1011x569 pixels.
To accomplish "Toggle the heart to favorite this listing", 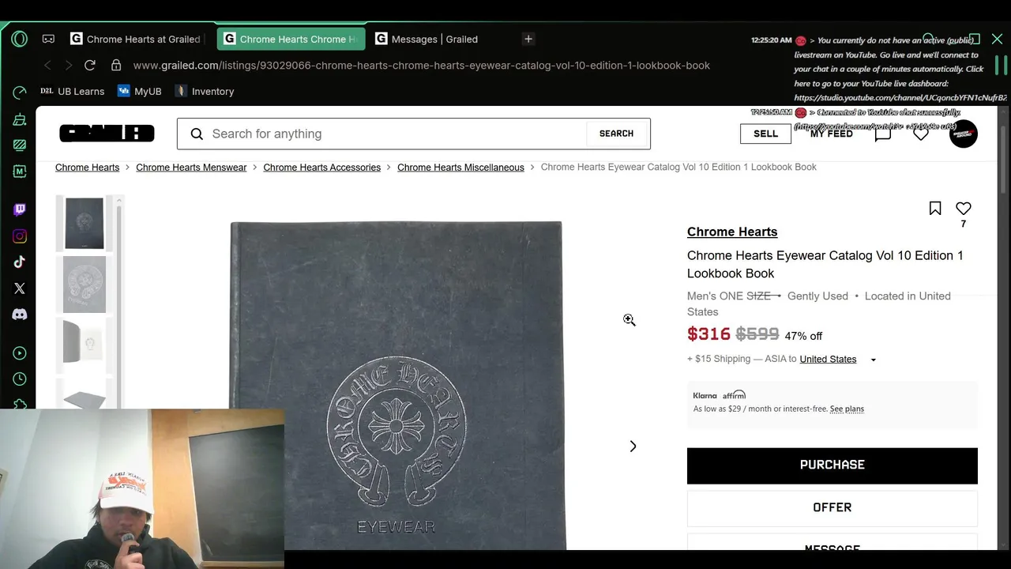I will click(963, 209).
